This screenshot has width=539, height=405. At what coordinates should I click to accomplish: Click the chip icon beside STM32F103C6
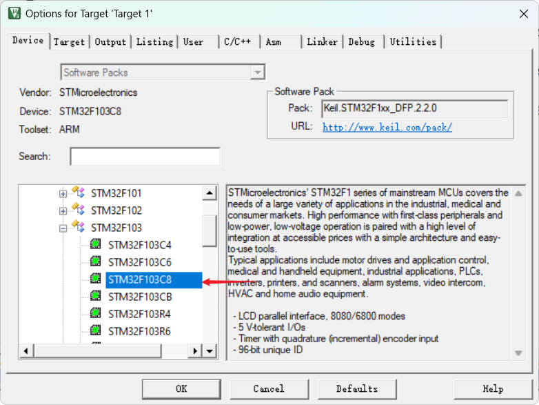click(96, 261)
